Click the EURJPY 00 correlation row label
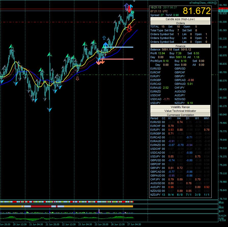 [158, 130]
